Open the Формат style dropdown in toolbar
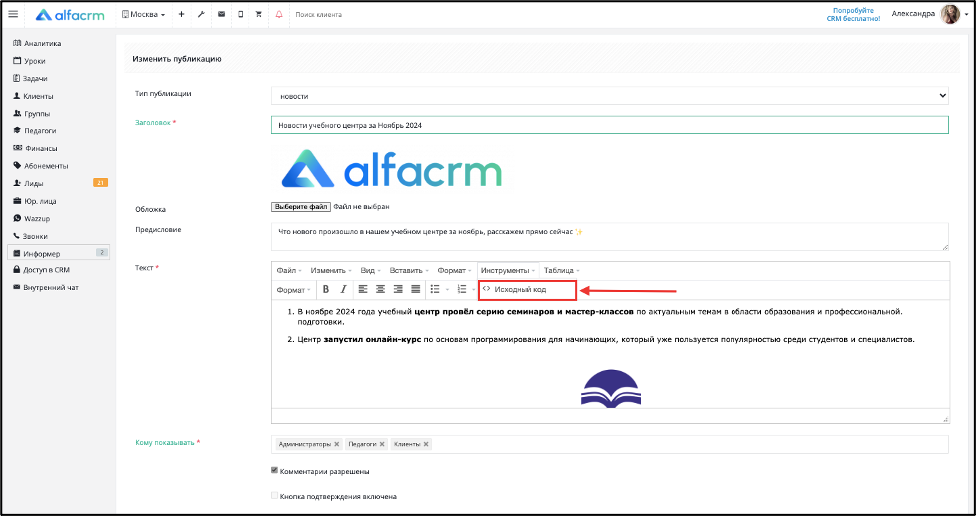 point(294,290)
